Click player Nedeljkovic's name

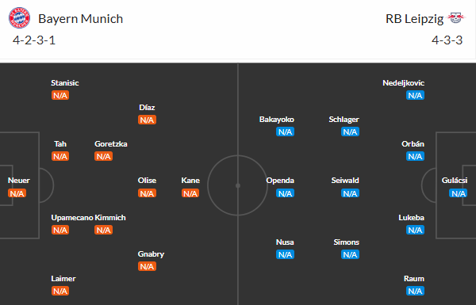pyautogui.click(x=404, y=82)
